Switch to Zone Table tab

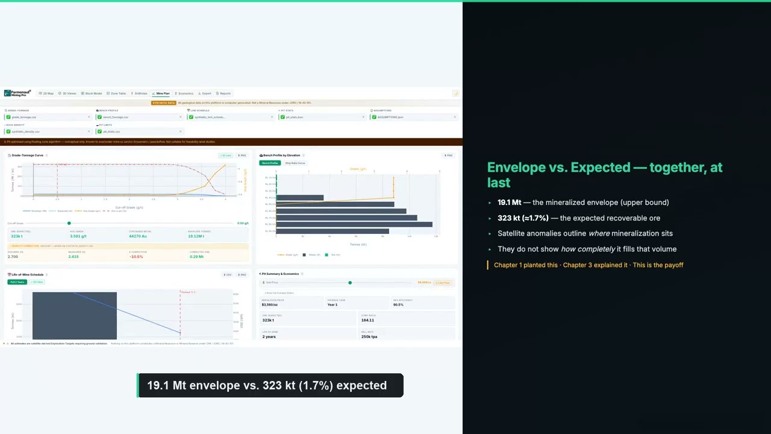117,93
